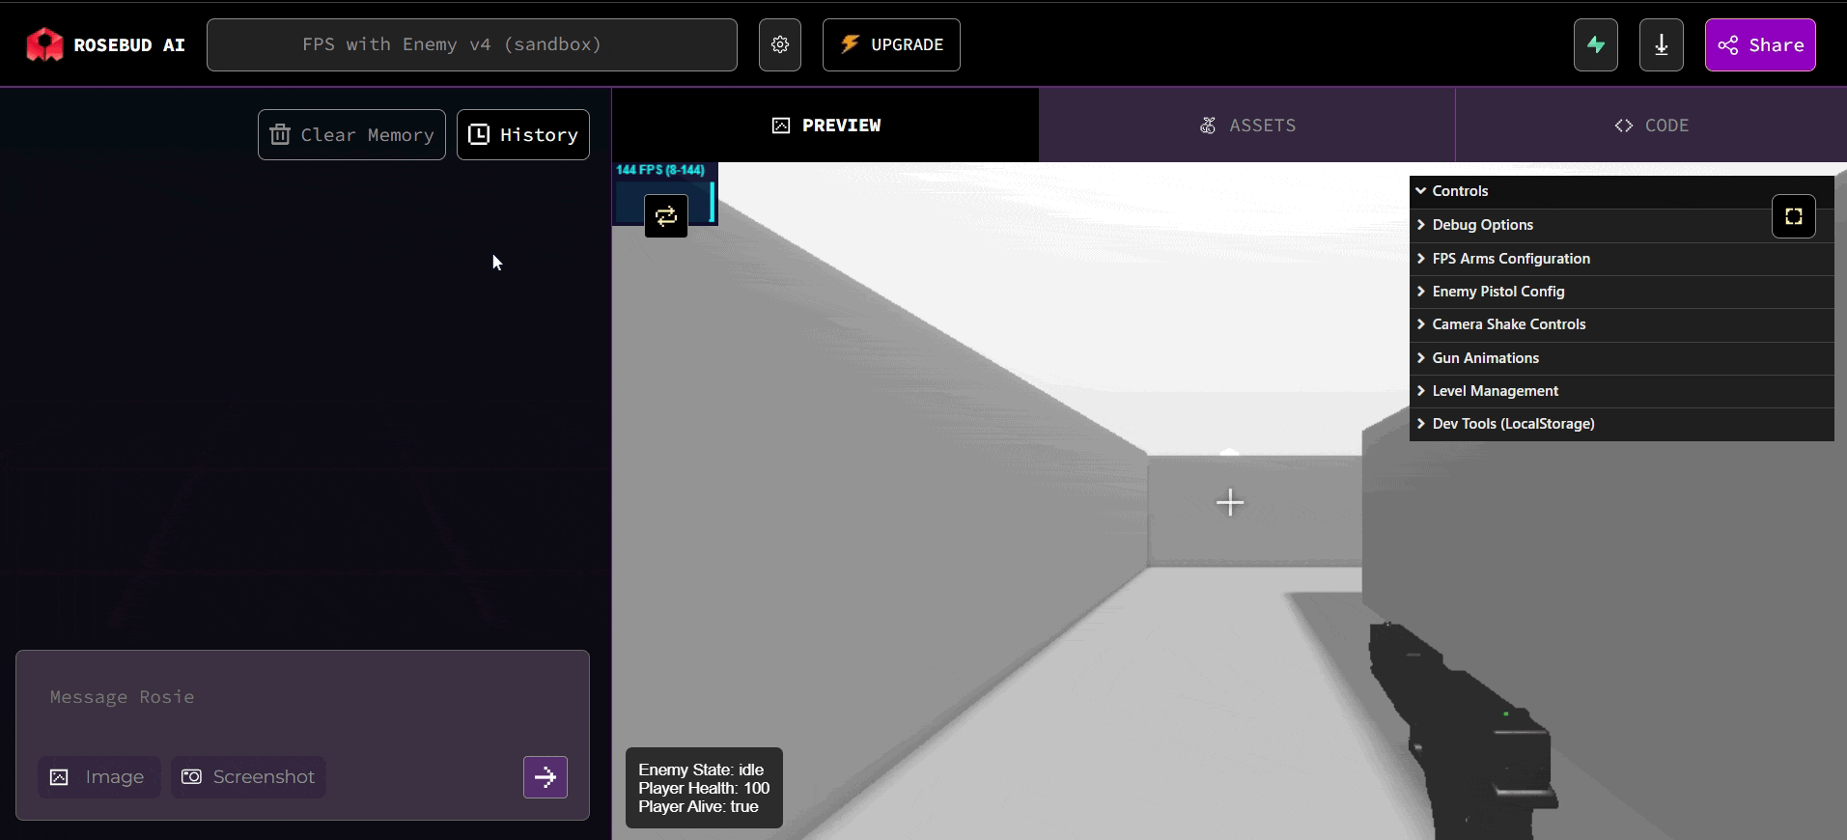Expand the Gun Animations folder
1847x840 pixels.
click(1622, 358)
